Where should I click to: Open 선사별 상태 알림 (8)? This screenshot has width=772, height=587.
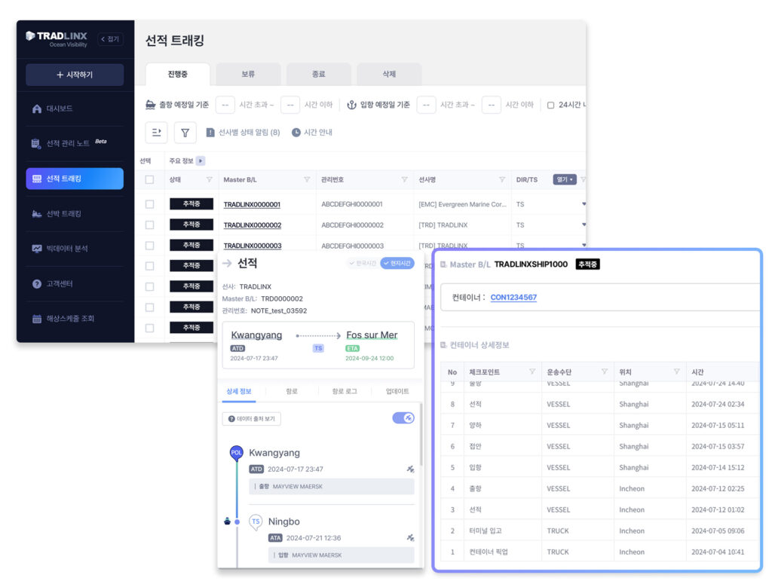[x=243, y=133]
